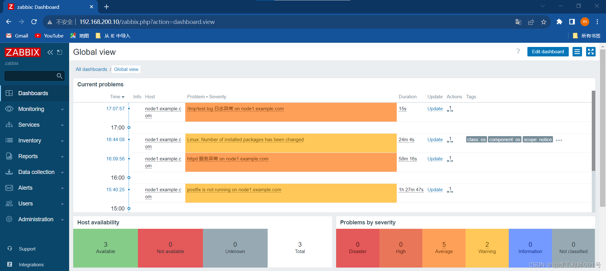Open postfix is not running problem link
Image resolution: width=606 pixels, height=271 pixels.
[234, 190]
